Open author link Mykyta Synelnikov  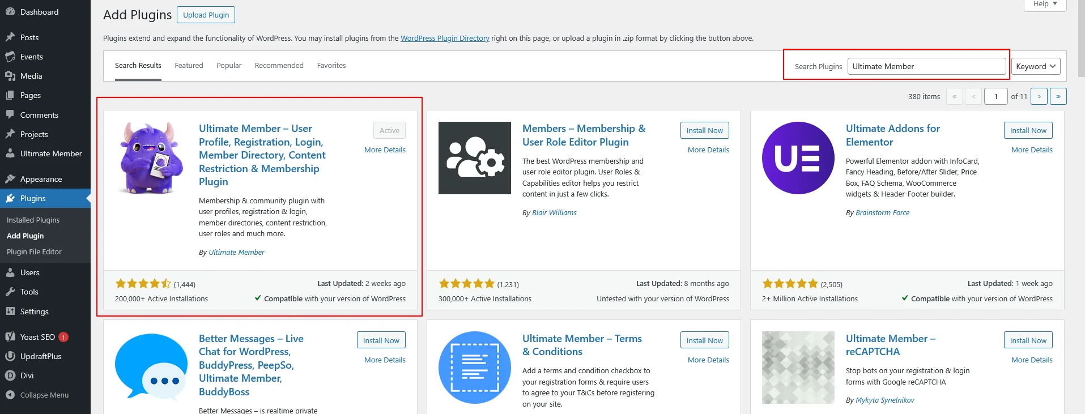click(x=884, y=400)
